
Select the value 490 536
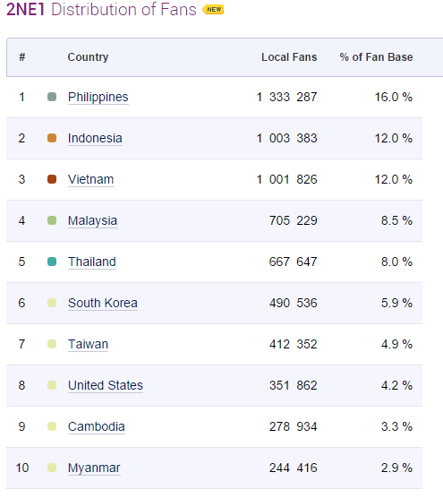pyautogui.click(x=294, y=303)
